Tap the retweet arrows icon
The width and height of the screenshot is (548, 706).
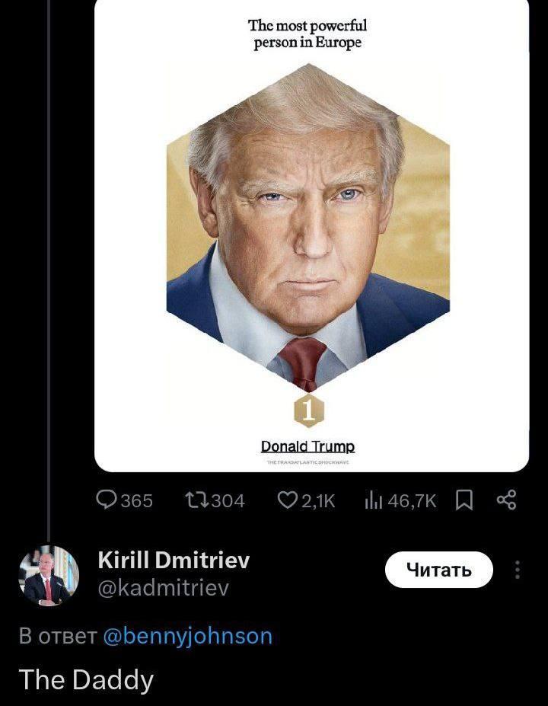[195, 500]
